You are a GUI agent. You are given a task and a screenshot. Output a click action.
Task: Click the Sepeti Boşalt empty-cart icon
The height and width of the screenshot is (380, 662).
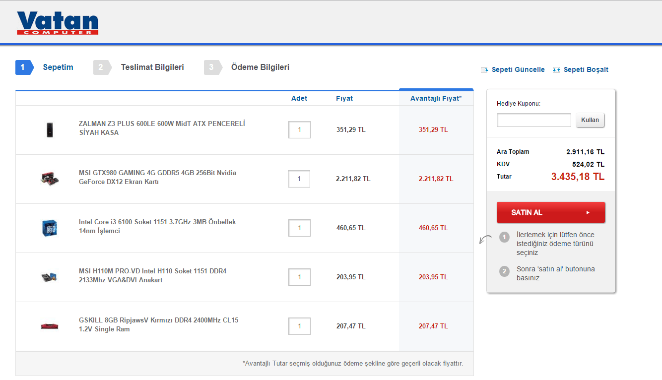(556, 70)
